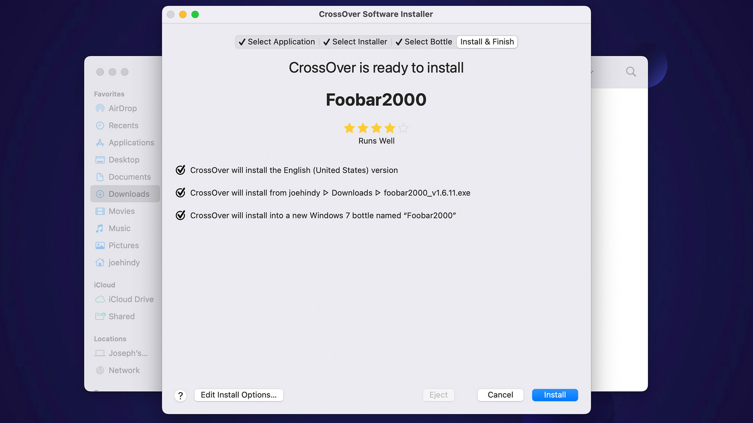Open the Select Bottle step
The image size is (753, 423).
(424, 42)
